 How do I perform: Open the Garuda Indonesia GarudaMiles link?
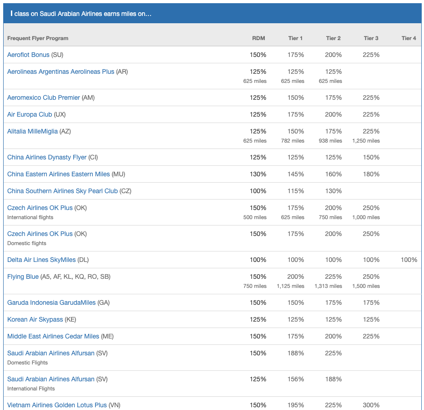point(51,302)
